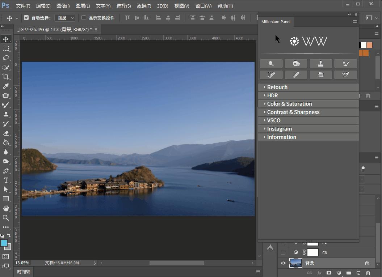Image resolution: width=382 pixels, height=277 pixels.
Task: Expand the Instagram presets group
Action: 280,128
